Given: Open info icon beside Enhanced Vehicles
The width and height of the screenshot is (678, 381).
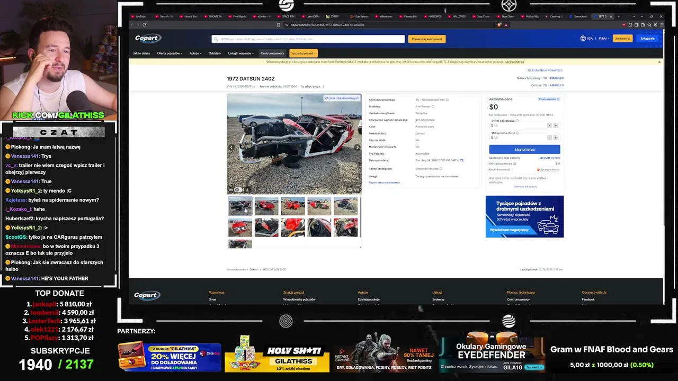Looking at the screenshot, I should (440, 169).
